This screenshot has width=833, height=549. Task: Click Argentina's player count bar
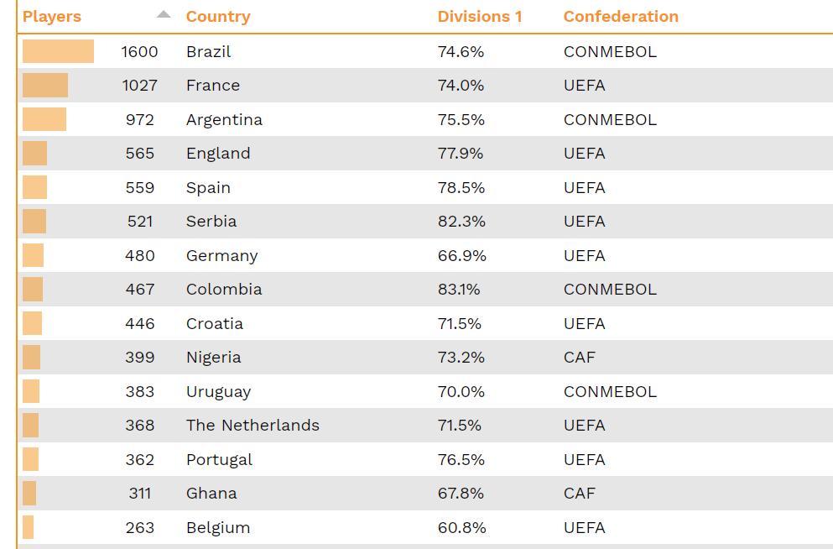point(44,119)
